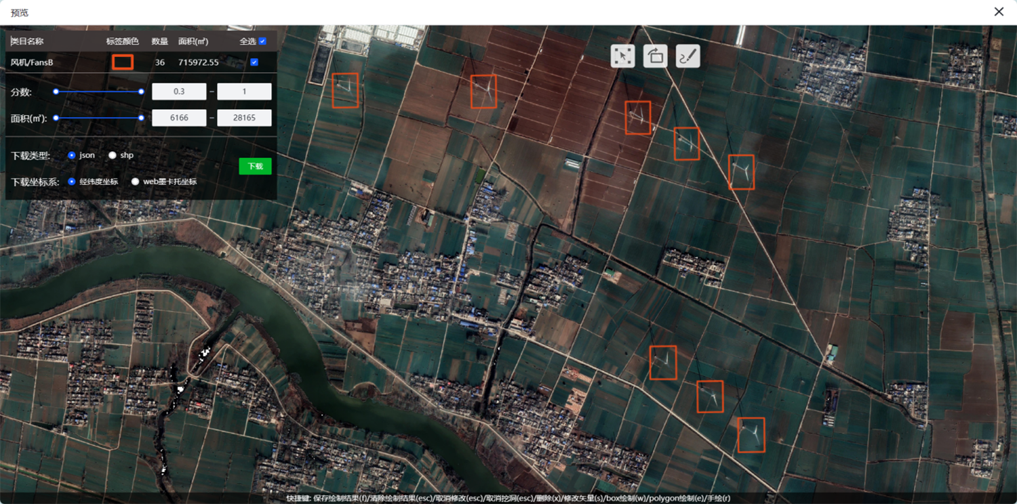Uncheck the 风机/FansB category checkbox
Viewport: 1017px width, 504px height.
coord(254,62)
